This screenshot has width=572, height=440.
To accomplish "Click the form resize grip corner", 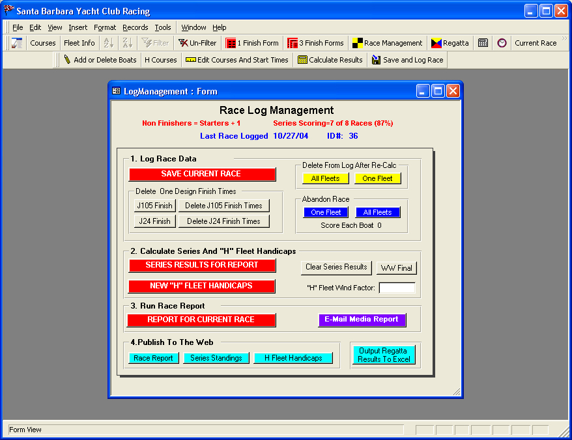I will pyautogui.click(x=456, y=391).
